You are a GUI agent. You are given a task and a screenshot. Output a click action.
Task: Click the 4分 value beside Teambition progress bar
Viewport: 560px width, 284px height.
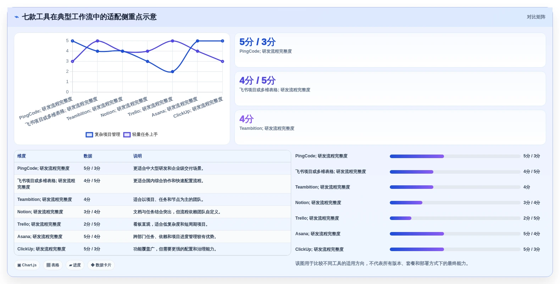(x=527, y=187)
